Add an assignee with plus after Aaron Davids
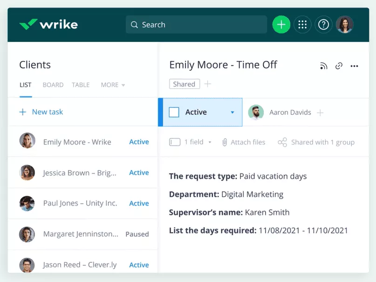Viewport: 376px width, 282px height. (320, 112)
